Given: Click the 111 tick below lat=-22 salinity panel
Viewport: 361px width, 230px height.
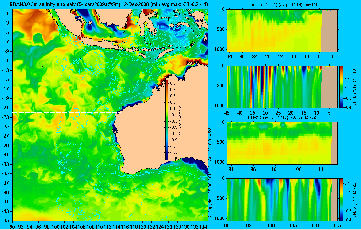Looking at the screenshot, I should pyautogui.click(x=320, y=170).
